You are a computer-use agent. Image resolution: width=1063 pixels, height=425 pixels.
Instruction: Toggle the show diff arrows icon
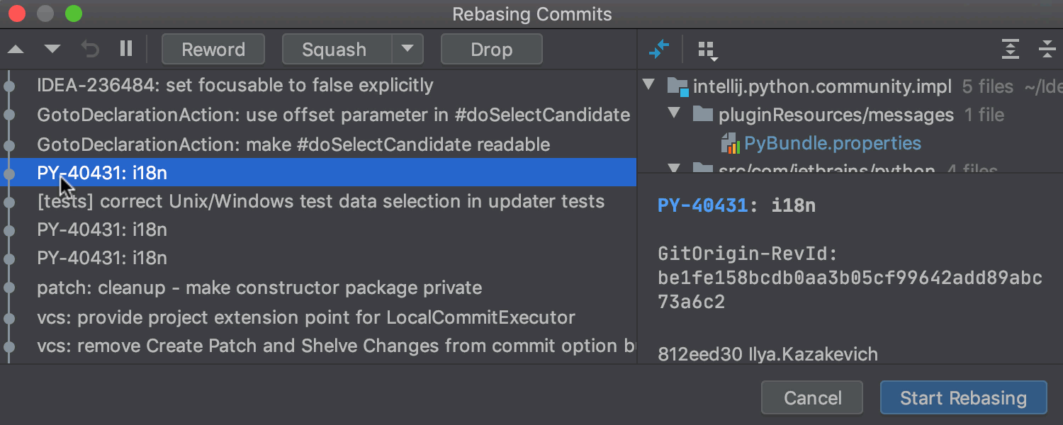tap(659, 50)
